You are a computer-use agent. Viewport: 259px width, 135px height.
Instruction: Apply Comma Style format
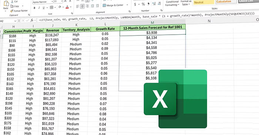[148, 4]
